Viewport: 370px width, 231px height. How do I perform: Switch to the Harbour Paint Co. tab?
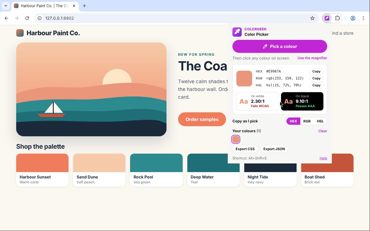tap(45, 6)
